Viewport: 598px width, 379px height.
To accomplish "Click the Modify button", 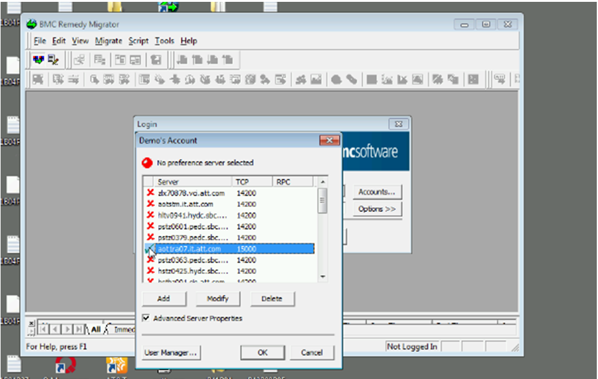I will [x=218, y=299].
